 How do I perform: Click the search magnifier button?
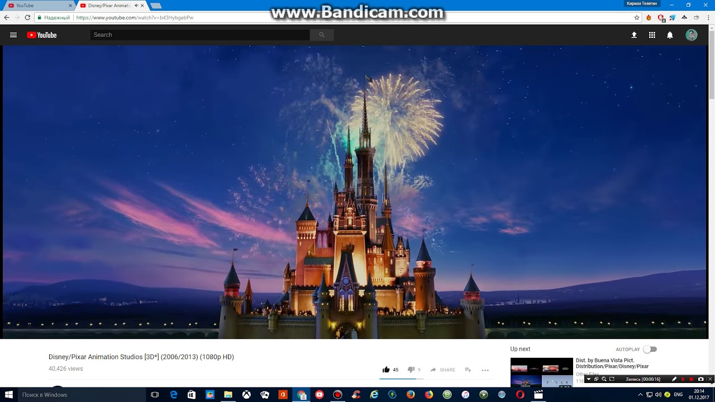click(x=322, y=35)
